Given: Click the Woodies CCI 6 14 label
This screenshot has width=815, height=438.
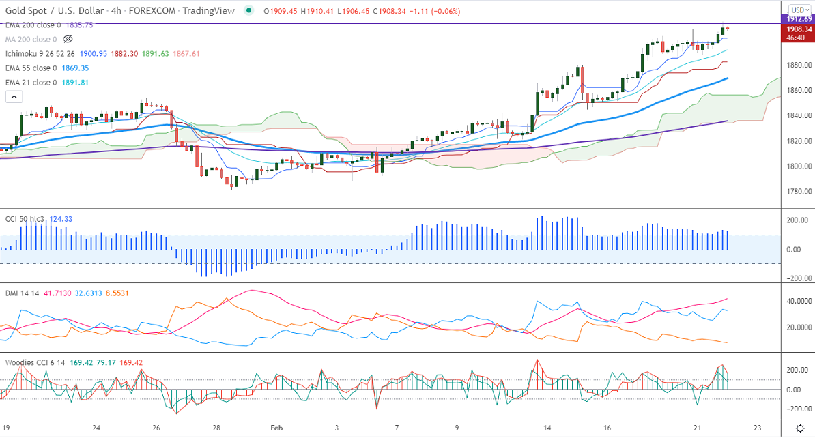Looking at the screenshot, I should point(35,363).
